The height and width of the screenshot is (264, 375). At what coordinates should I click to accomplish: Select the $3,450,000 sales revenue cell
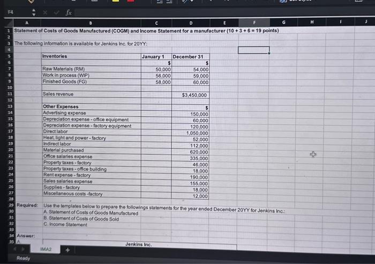pos(191,95)
